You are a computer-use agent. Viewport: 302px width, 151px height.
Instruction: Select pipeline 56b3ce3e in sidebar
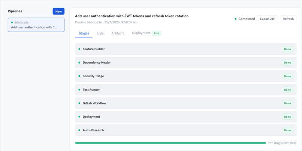tap(36, 25)
